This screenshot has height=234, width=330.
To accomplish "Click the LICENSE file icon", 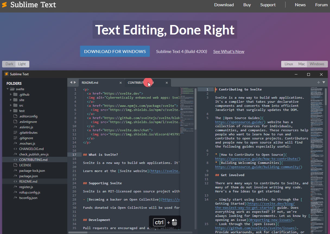I will tap(15, 165).
